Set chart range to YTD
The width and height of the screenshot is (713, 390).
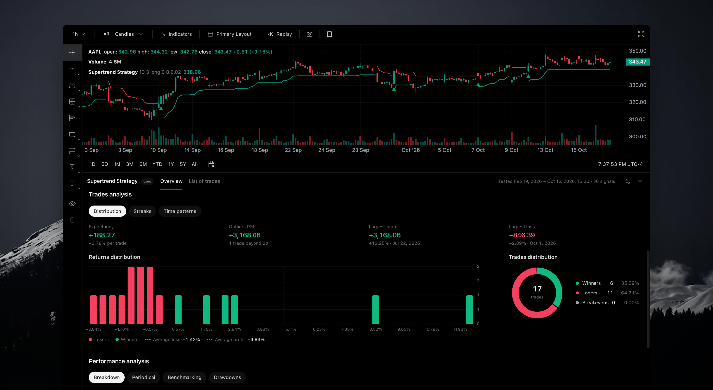pos(157,164)
